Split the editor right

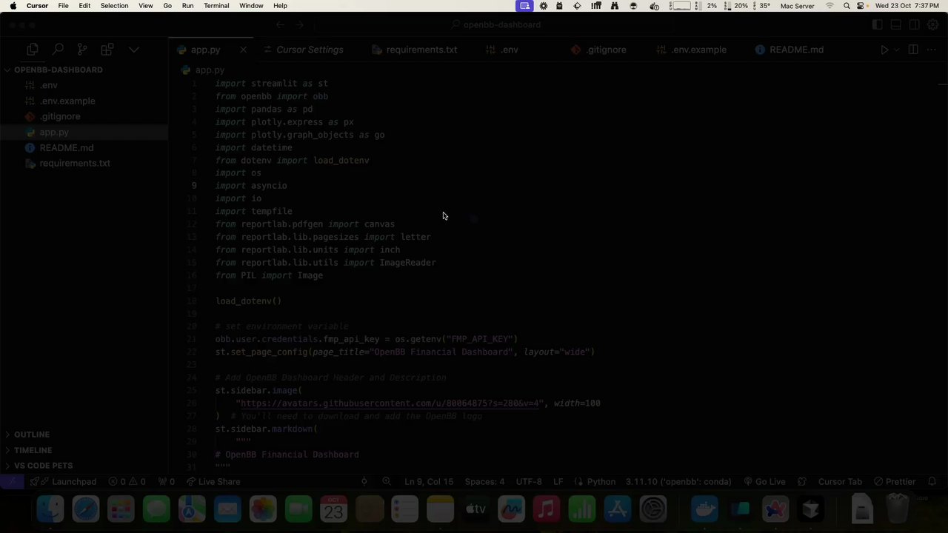tap(913, 50)
